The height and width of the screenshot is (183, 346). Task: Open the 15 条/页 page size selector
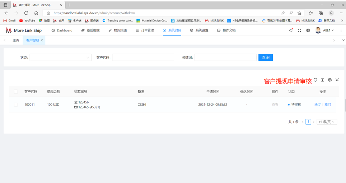[x=327, y=122]
